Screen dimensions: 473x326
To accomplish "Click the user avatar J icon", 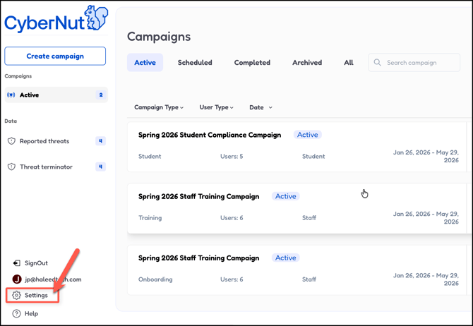I will pyautogui.click(x=17, y=279).
